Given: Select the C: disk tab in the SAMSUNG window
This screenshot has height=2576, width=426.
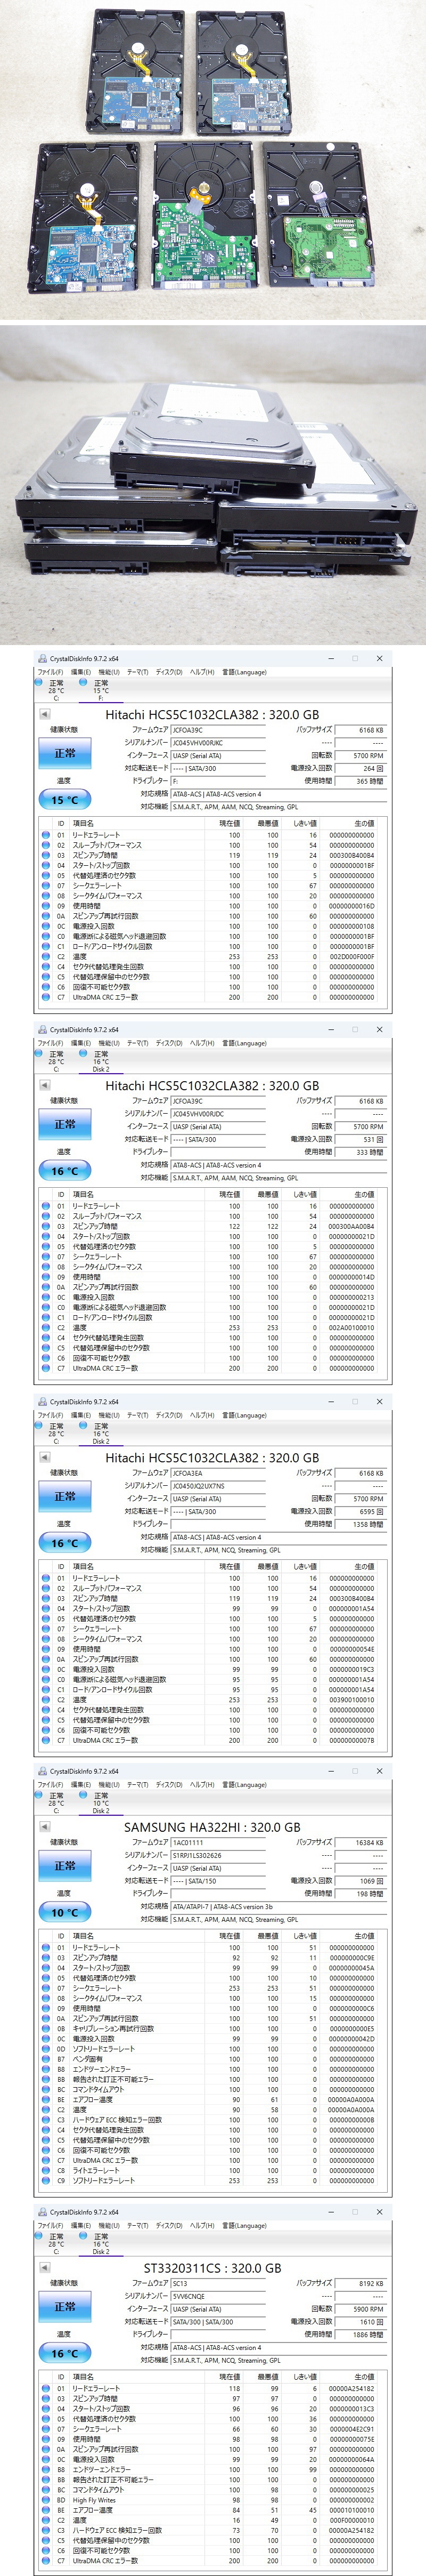Looking at the screenshot, I should tap(56, 1803).
